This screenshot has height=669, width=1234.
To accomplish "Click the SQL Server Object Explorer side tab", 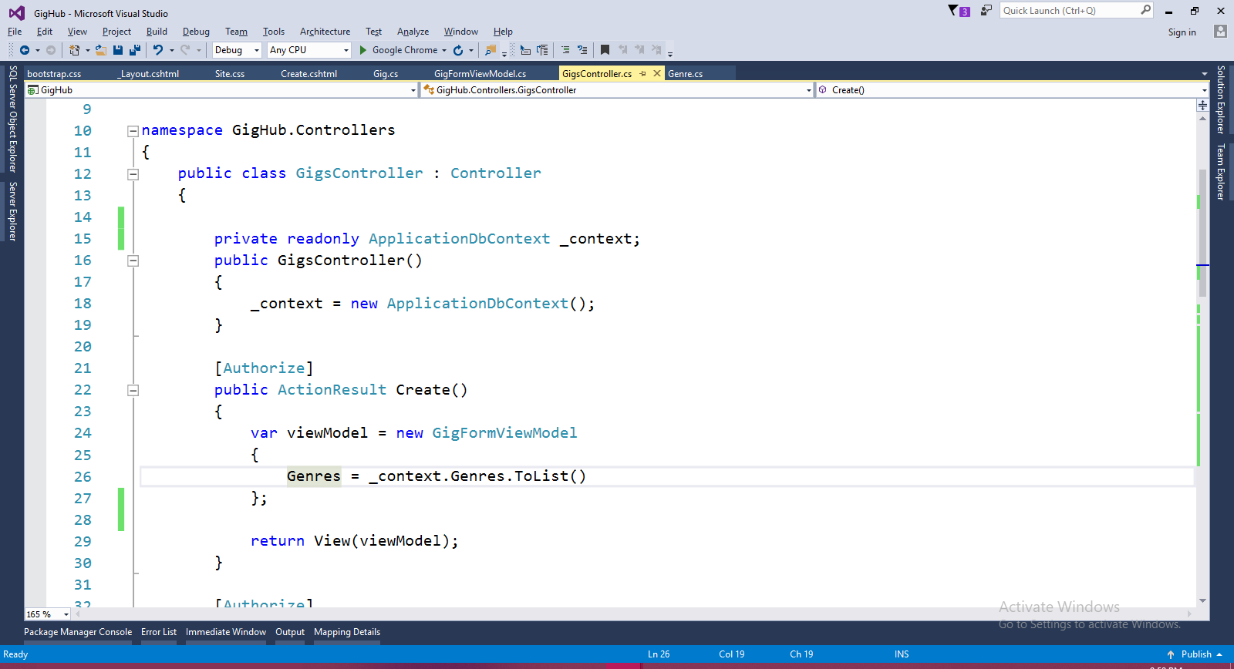I will coord(13,119).
